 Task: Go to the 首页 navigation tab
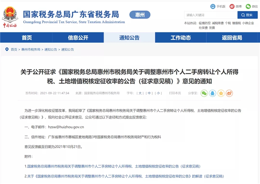click(27, 38)
